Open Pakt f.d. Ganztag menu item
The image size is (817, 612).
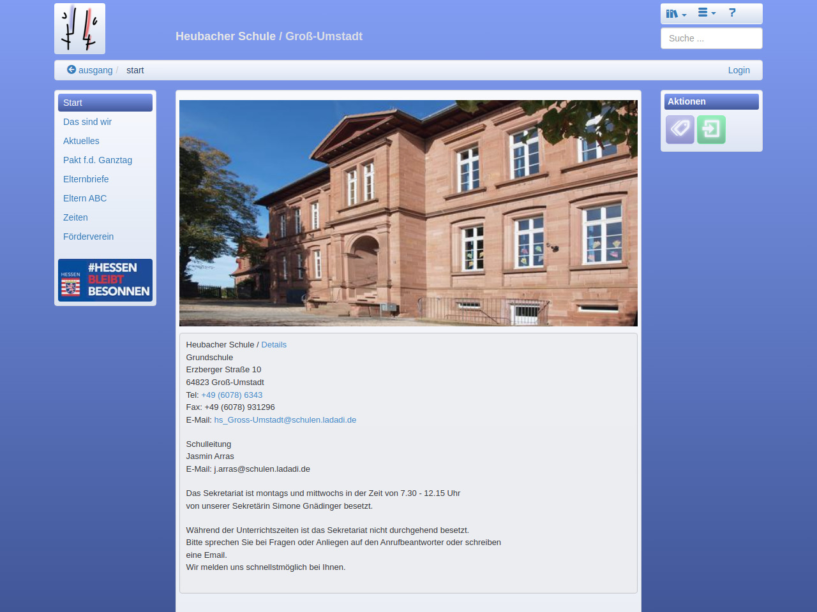pos(98,160)
